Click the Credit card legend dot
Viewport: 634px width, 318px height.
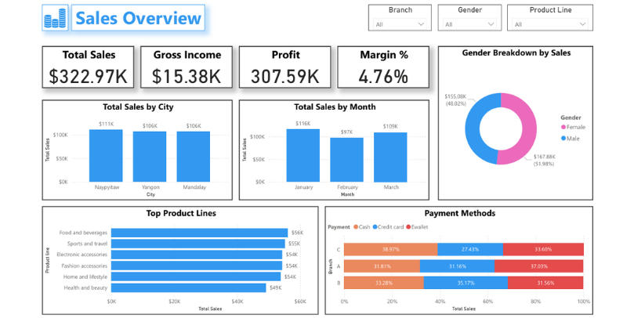click(375, 227)
